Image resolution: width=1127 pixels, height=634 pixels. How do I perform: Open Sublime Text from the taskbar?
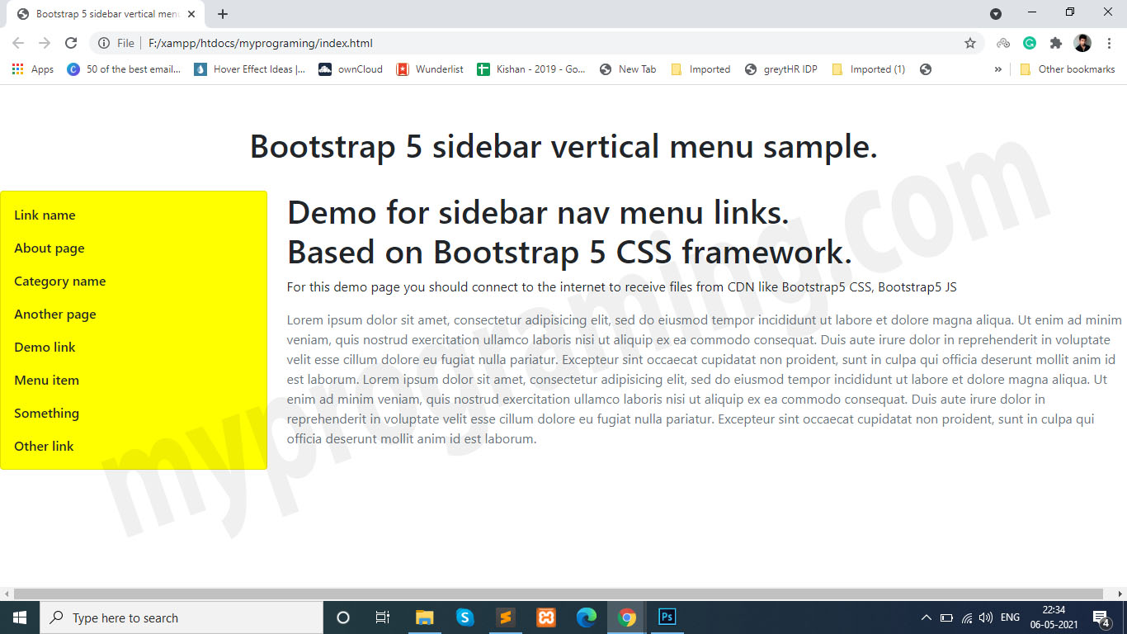pyautogui.click(x=506, y=617)
